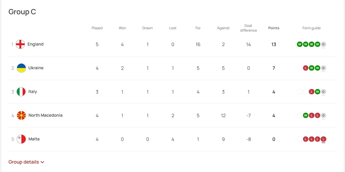Click the Points column header
The image size is (345, 172).
(x=274, y=28)
